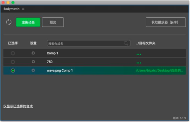Screen dimensions: 190x122
Task: Open the Bodymovin panel hamburger menu
Action: coord(23,9)
